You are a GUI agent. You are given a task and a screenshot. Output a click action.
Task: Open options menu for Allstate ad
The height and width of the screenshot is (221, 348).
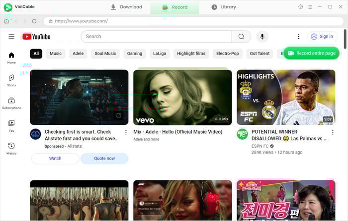[x=126, y=132]
